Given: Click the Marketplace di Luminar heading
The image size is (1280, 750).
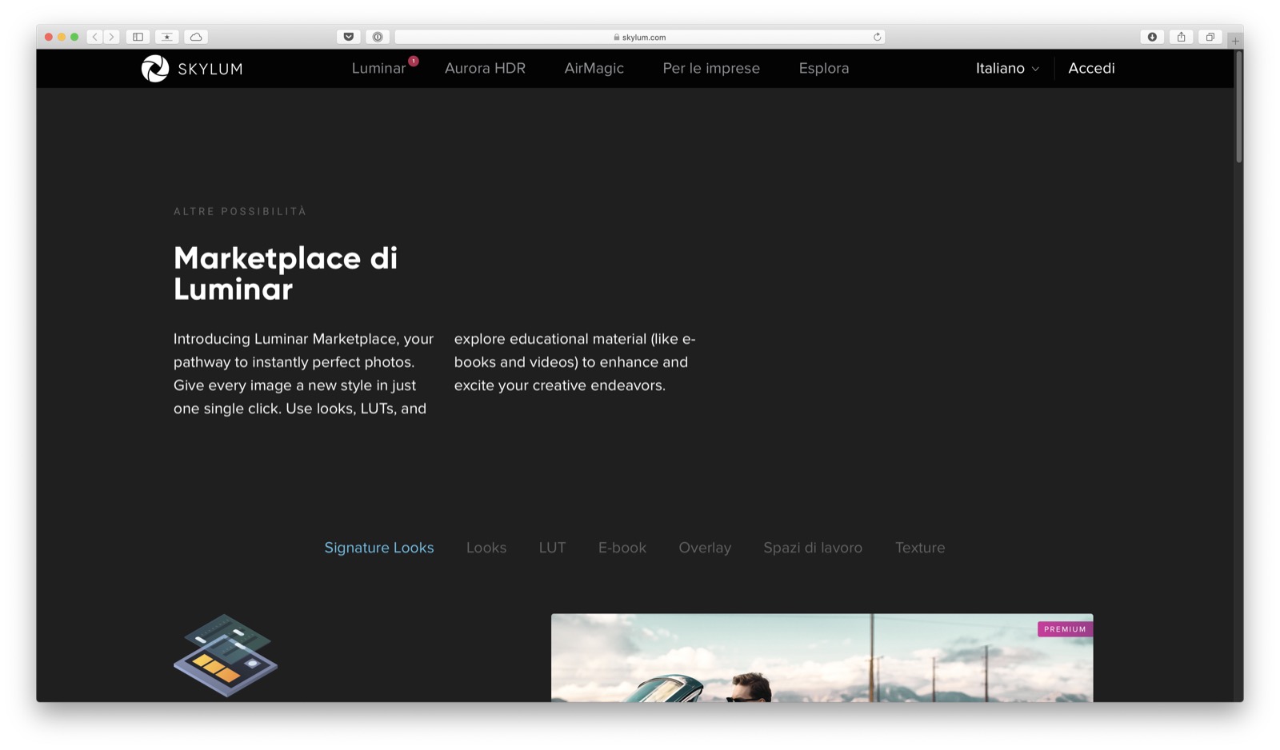Looking at the screenshot, I should [286, 273].
